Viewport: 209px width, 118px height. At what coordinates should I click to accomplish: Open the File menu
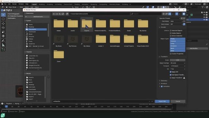click(5, 4)
